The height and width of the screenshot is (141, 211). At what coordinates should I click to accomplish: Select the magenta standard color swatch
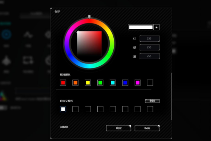(x=137, y=83)
